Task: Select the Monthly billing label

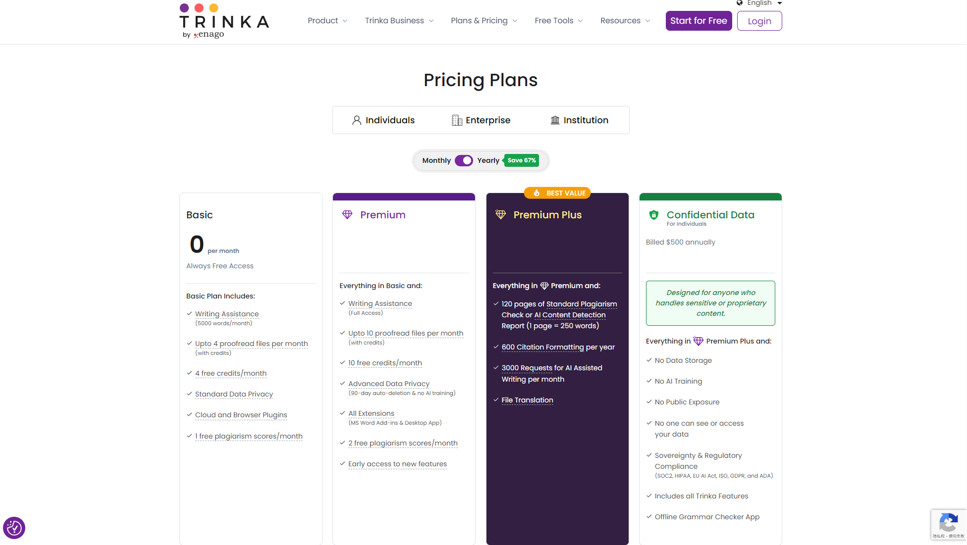Action: (x=436, y=160)
